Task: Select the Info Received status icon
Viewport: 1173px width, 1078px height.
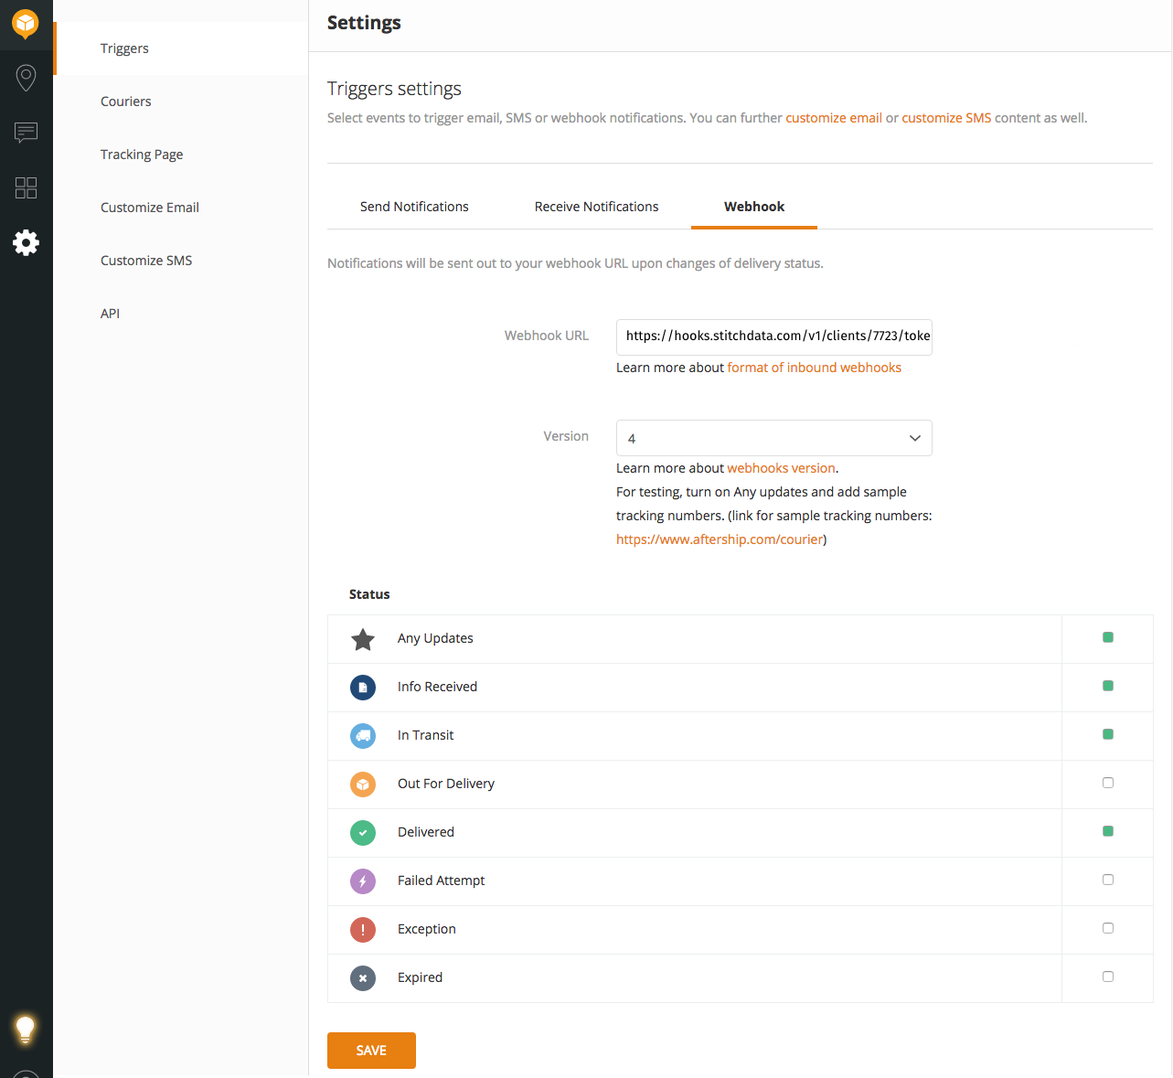Action: click(363, 687)
